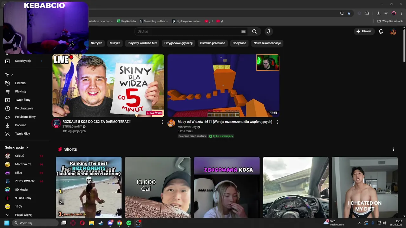The width and height of the screenshot is (406, 228).
Task: Expand the Subskrypcje heading chevron
Action: pyautogui.click(x=27, y=148)
